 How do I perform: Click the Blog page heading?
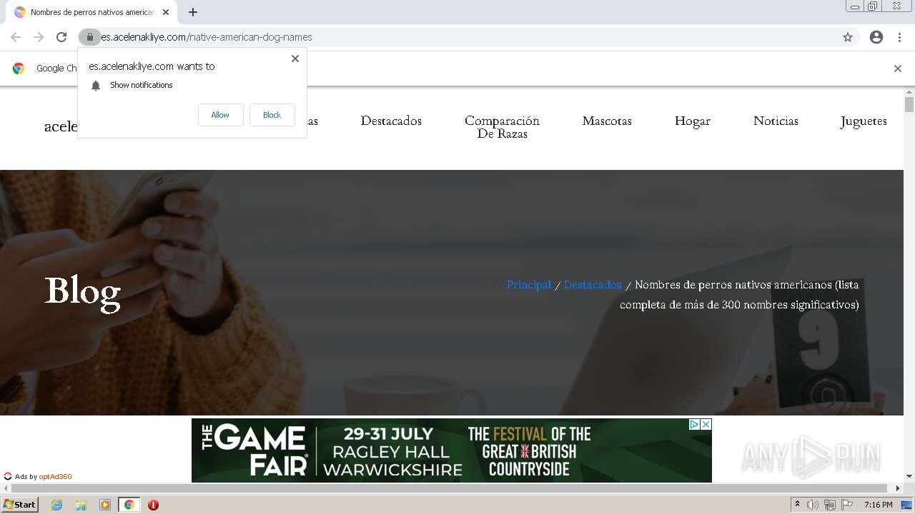82,292
